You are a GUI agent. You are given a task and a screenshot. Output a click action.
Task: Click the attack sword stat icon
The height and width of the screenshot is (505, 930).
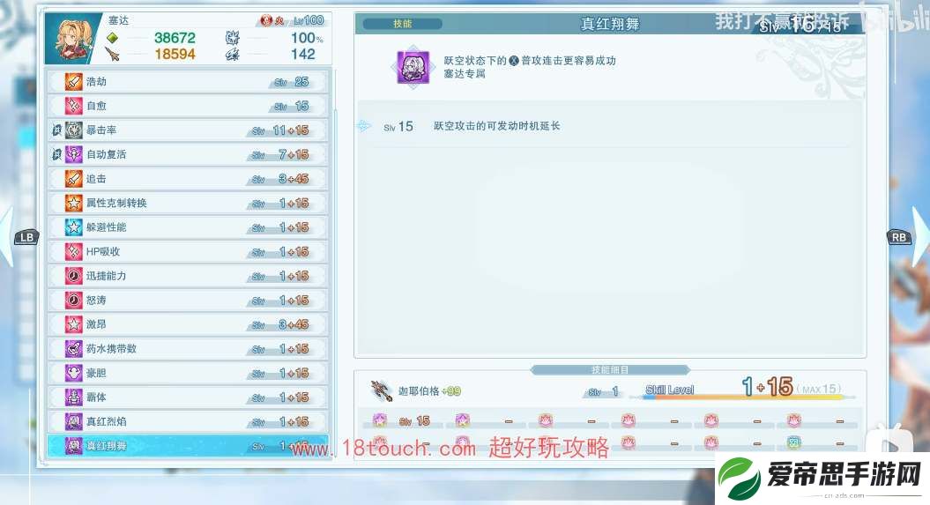(112, 55)
